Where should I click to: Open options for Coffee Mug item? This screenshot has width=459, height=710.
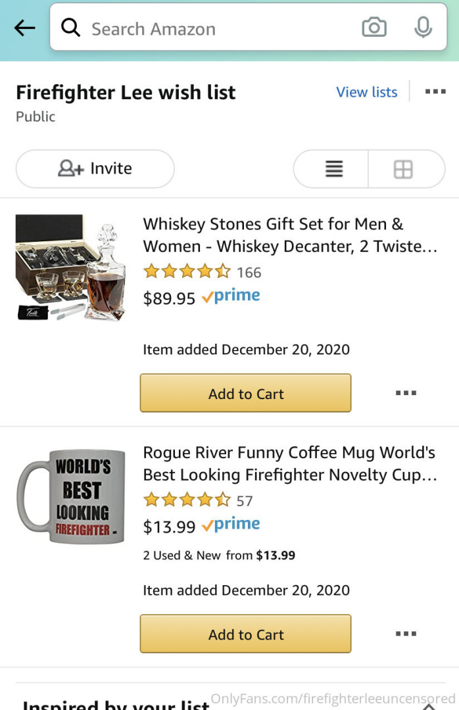coord(406,634)
